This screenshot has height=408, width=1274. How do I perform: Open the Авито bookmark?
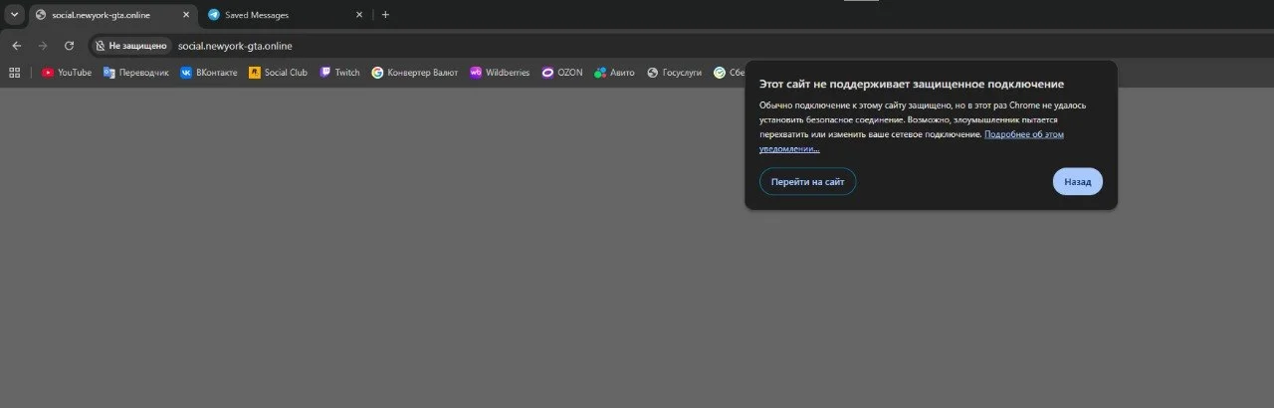614,73
